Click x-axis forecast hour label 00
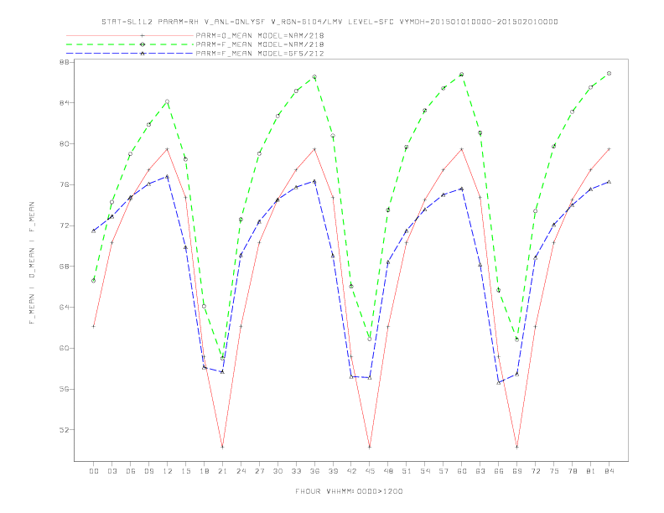The height and width of the screenshot is (513, 664). 94,471
